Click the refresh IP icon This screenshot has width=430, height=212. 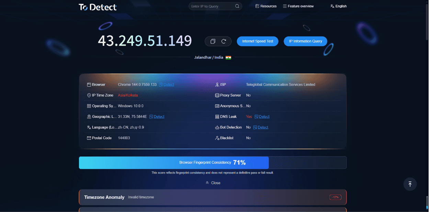223,41
